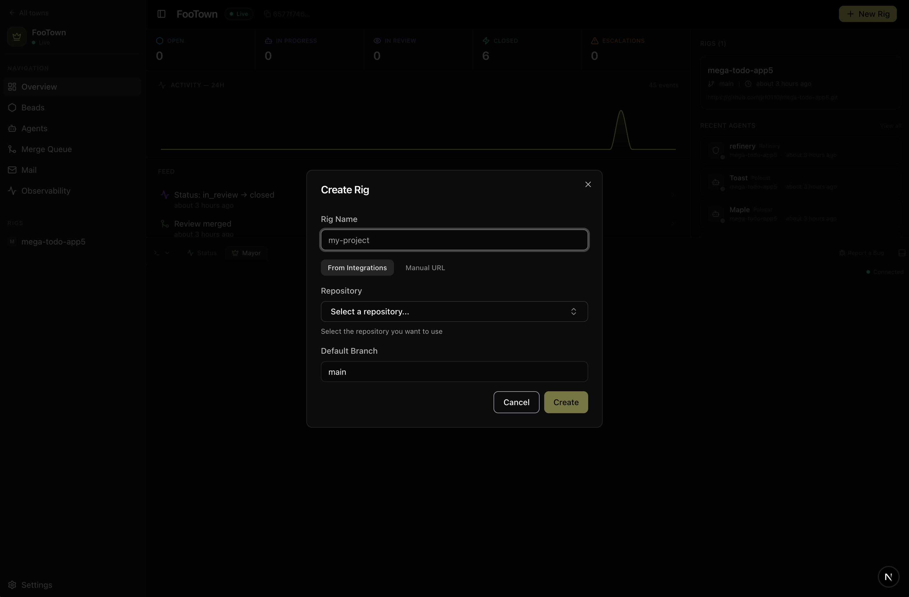Click the "ACTIVITY — 24H" chart heading
The image size is (909, 597).
point(198,85)
